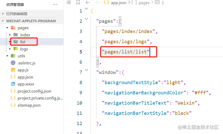Go forward with the right arrow icon
This screenshot has height=134, width=223.
(x=97, y=2)
